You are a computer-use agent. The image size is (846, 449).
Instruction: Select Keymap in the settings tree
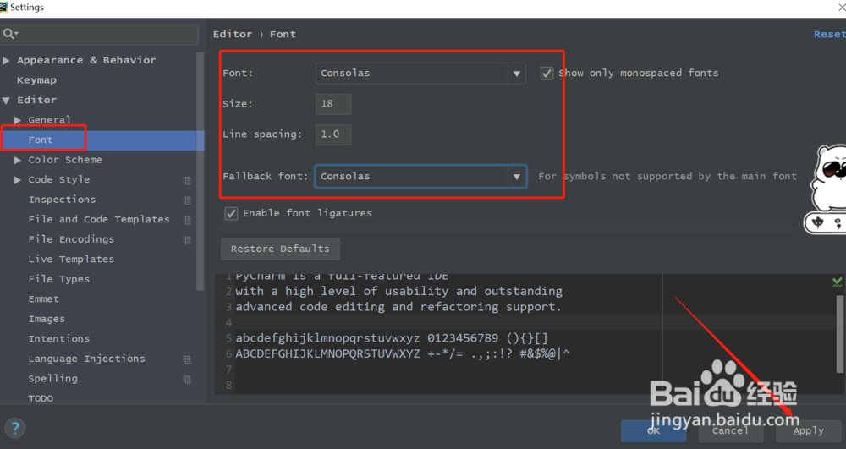(36, 80)
